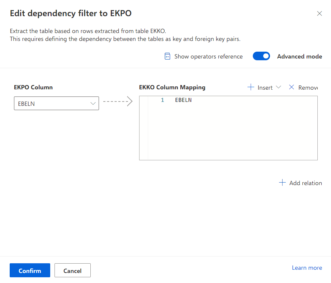Click the EKKO Column Mapping heading
The height and width of the screenshot is (283, 331).
(172, 88)
